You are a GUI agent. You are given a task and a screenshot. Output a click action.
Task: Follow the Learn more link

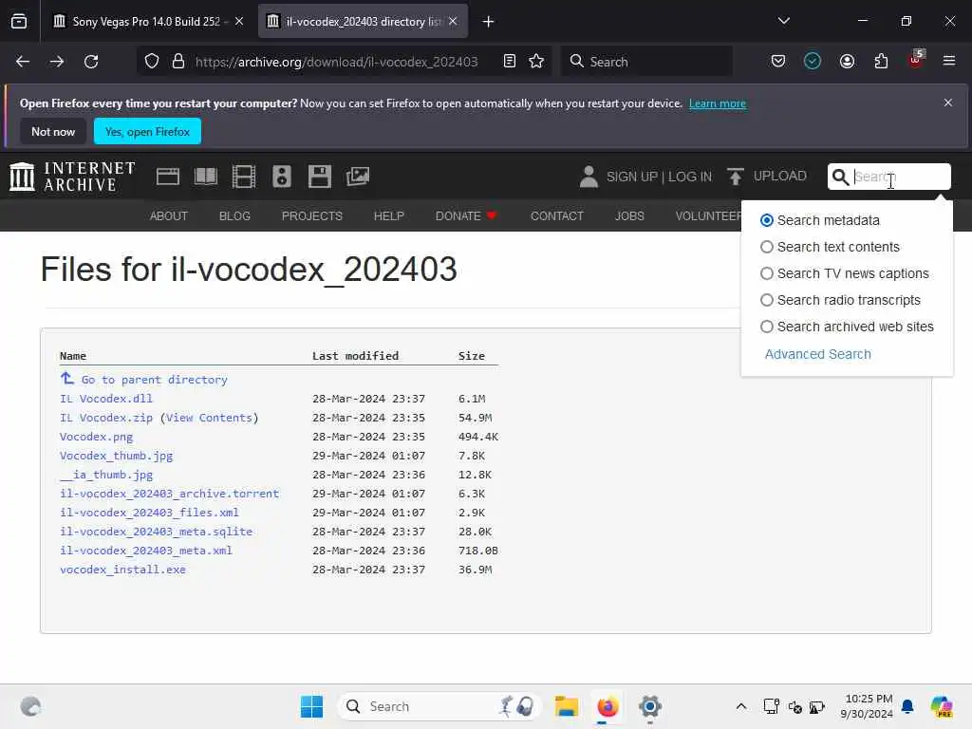718,103
